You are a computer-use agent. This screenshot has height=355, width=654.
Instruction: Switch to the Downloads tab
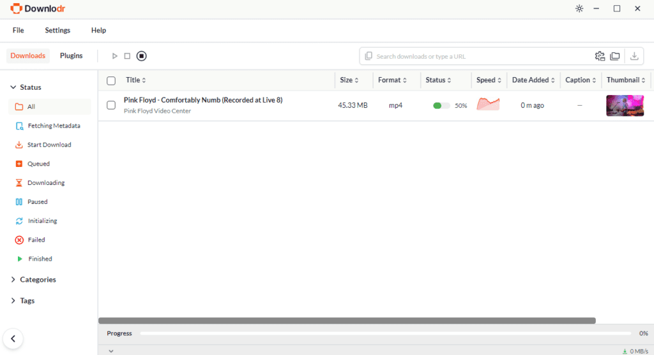pos(28,56)
